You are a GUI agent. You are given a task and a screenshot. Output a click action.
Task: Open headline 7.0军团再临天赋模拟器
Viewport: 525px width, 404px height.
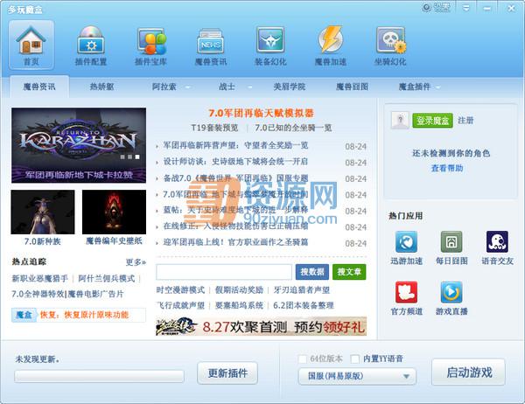click(x=261, y=113)
